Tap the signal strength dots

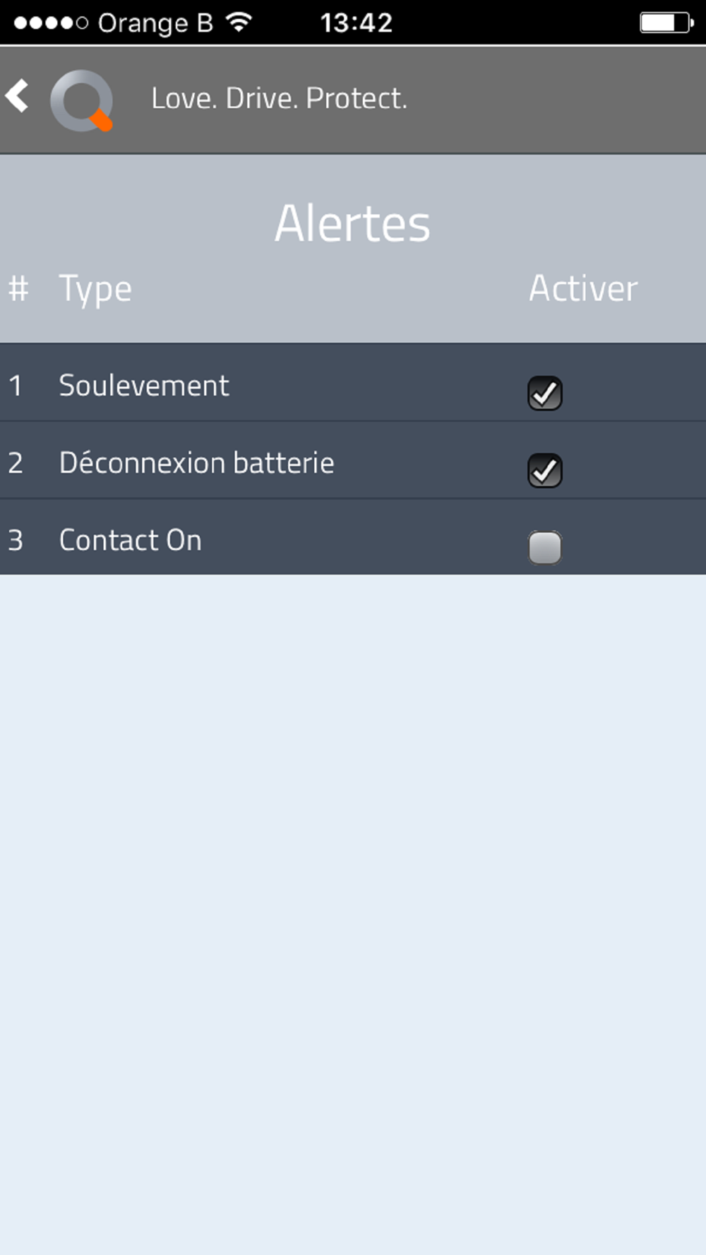click(51, 23)
